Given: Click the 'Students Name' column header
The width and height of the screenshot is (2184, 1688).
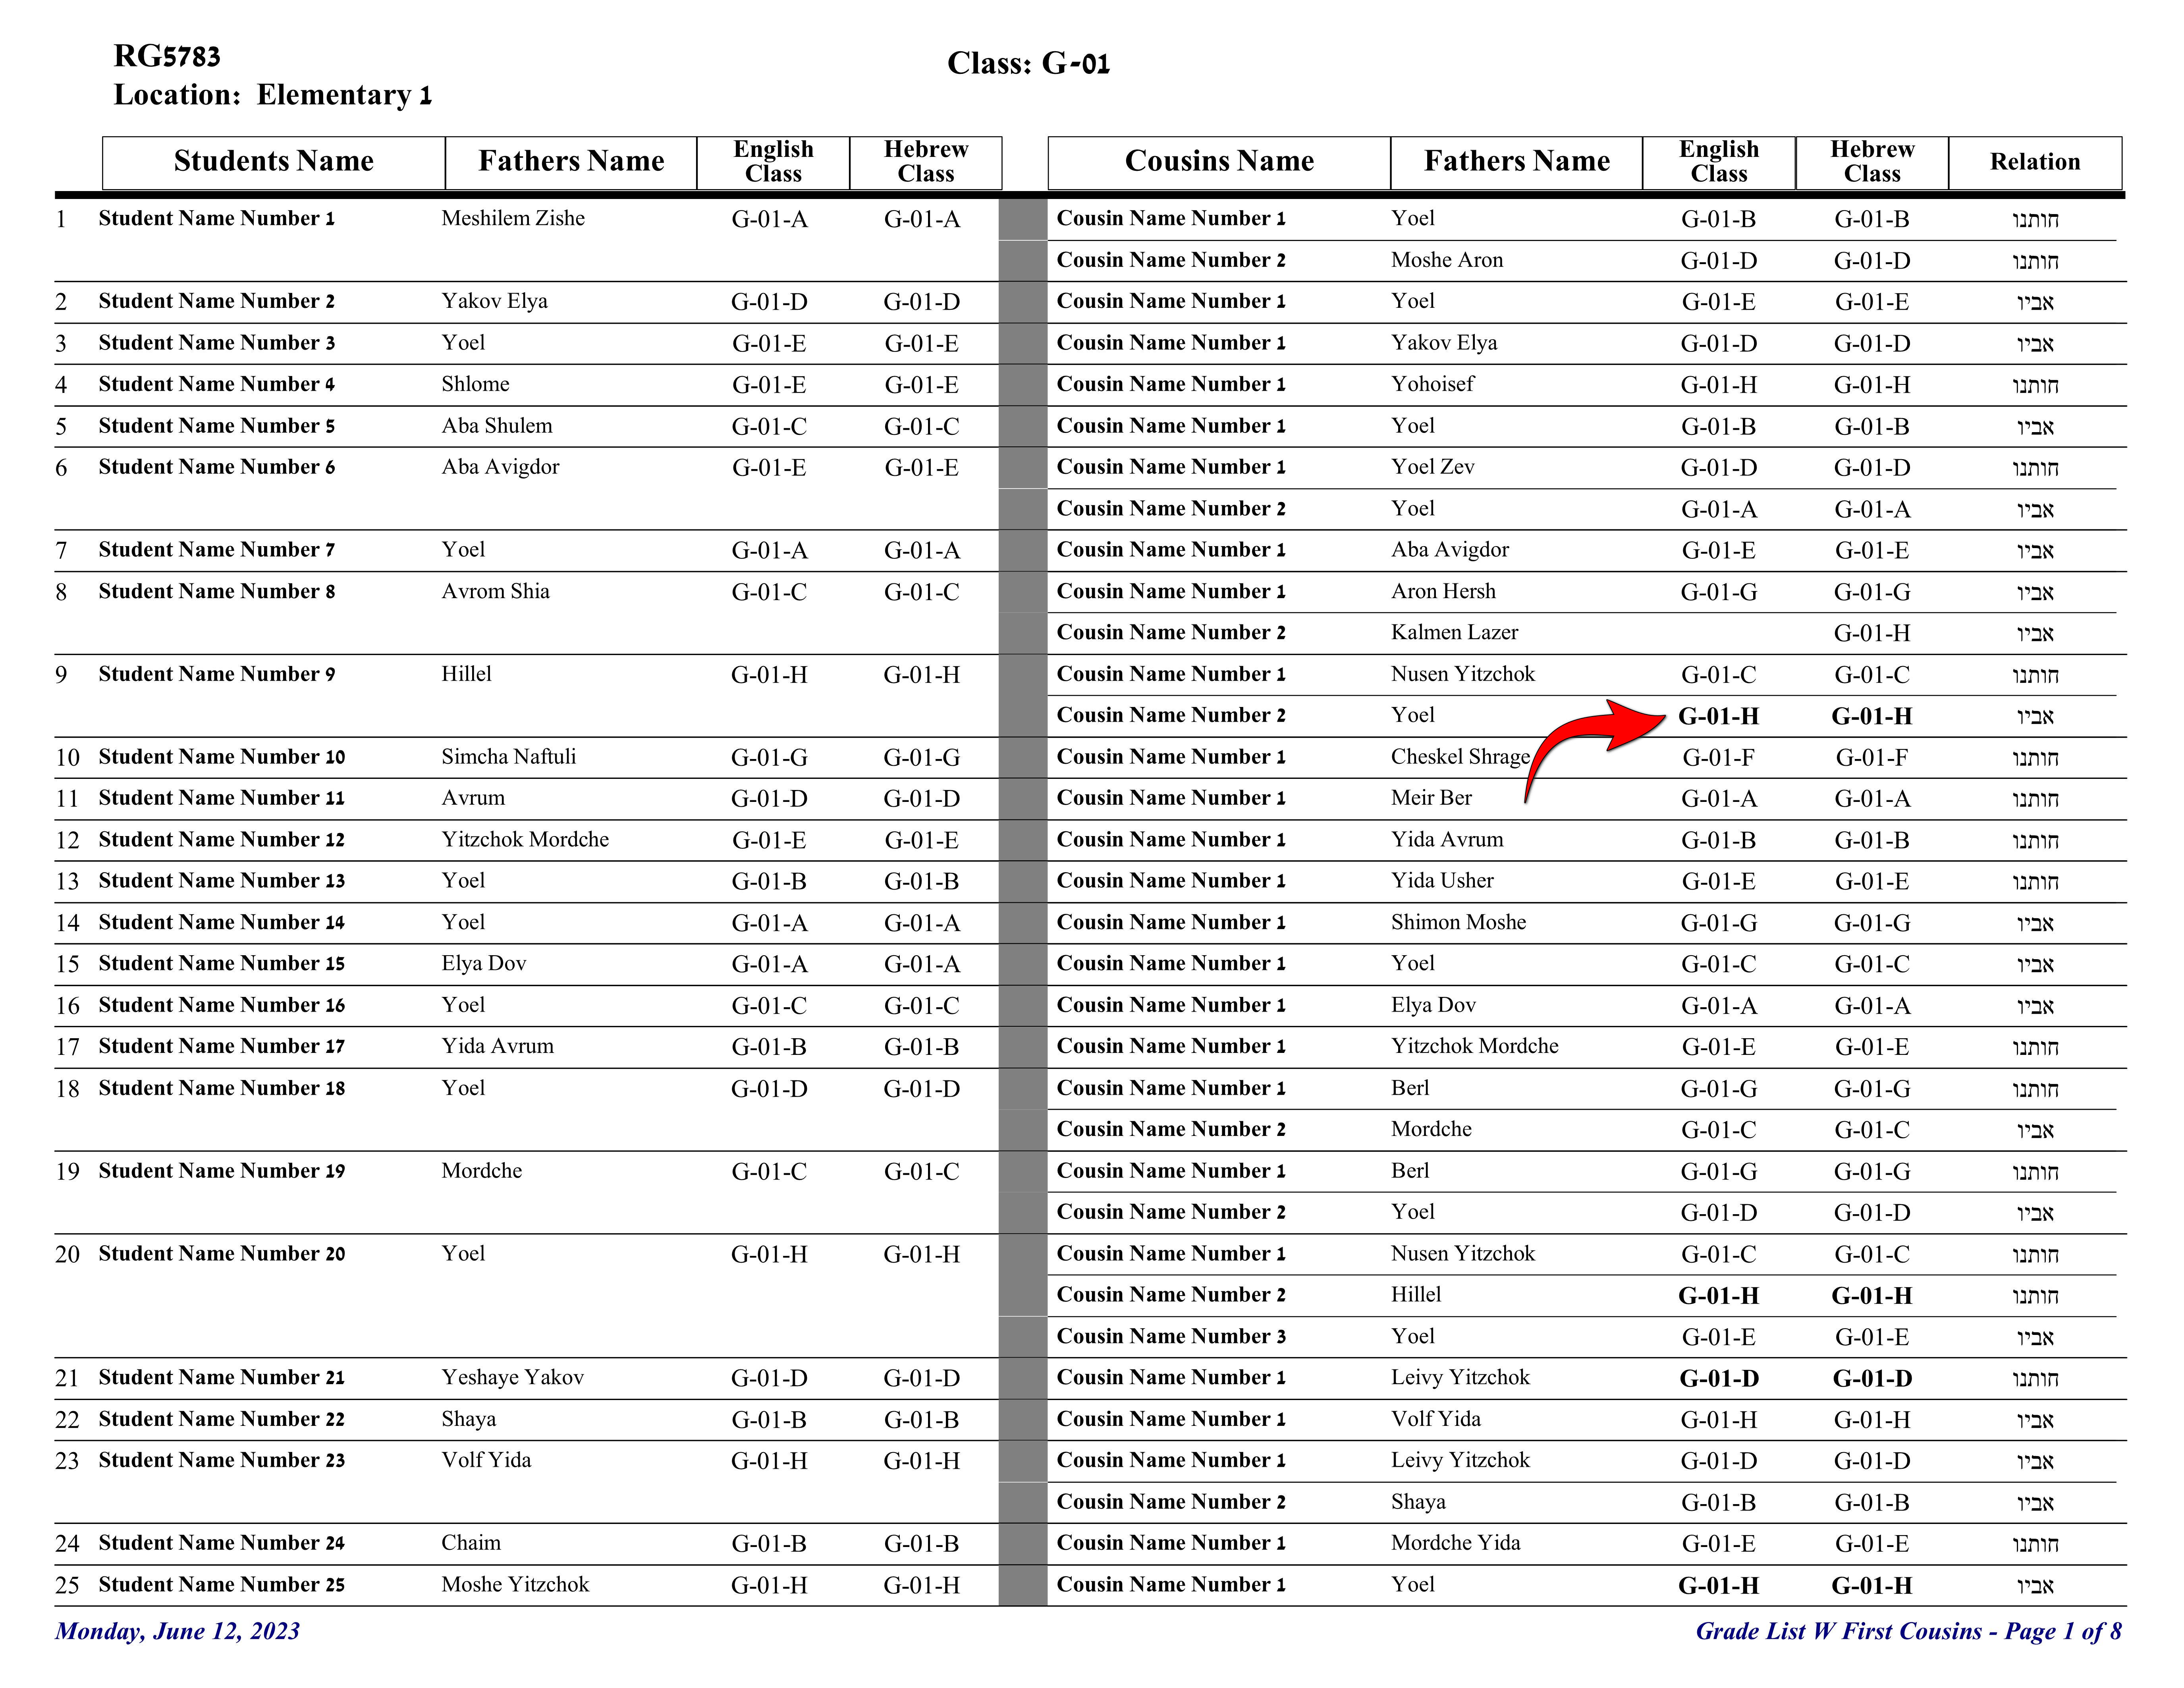Looking at the screenshot, I should tap(273, 162).
